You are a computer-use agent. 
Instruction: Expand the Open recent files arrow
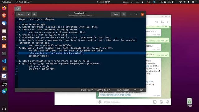click(x=28, y=14)
